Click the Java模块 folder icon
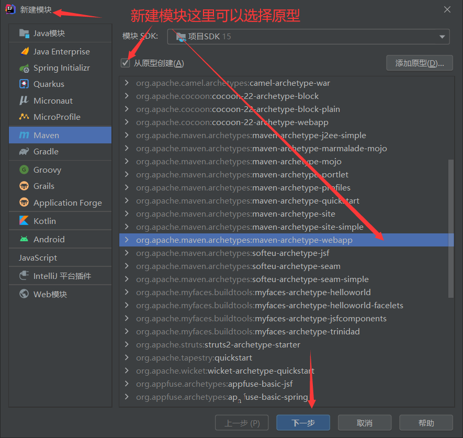This screenshot has width=463, height=438. pyautogui.click(x=24, y=33)
